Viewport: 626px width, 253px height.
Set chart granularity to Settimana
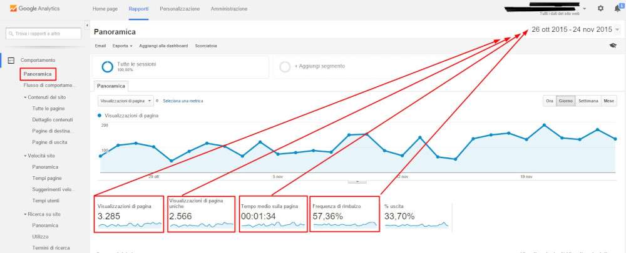pyautogui.click(x=588, y=101)
